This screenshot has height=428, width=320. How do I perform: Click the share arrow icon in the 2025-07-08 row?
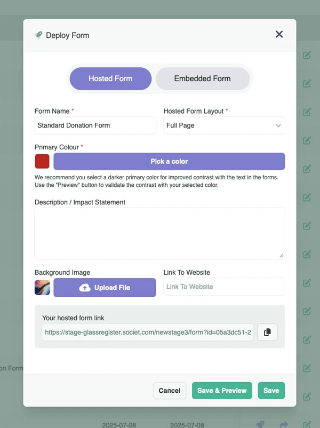point(284,424)
